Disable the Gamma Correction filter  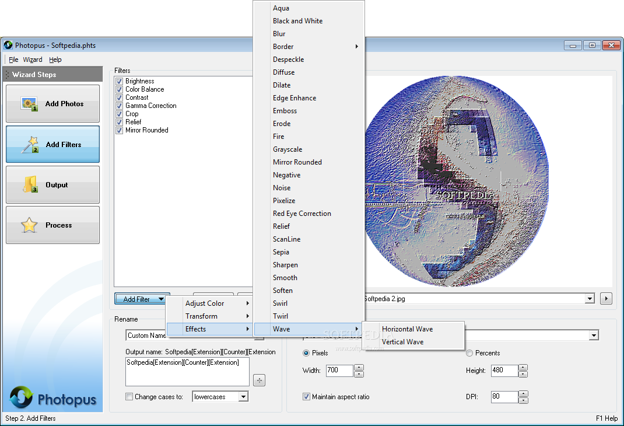[x=119, y=106]
